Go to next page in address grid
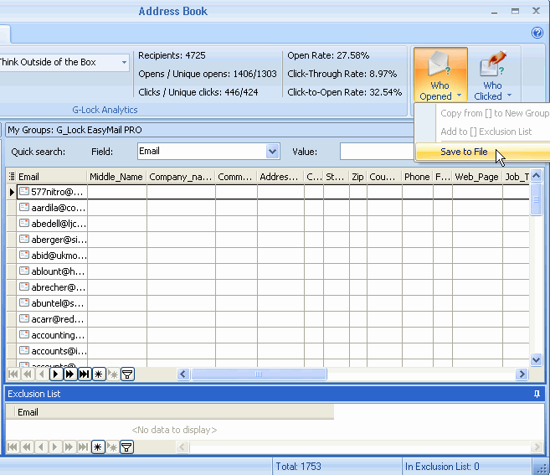Image resolution: width=550 pixels, height=475 pixels. (70, 374)
